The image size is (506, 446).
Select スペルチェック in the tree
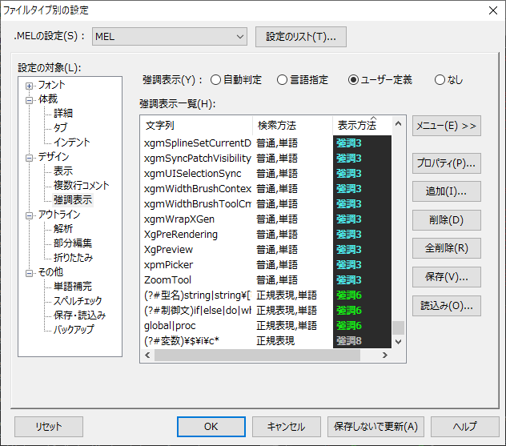click(x=78, y=301)
